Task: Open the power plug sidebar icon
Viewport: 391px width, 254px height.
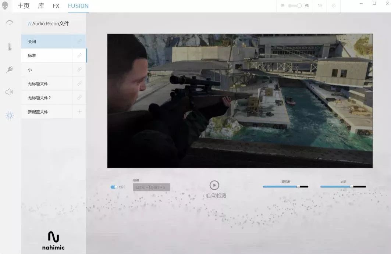Action: click(10, 69)
